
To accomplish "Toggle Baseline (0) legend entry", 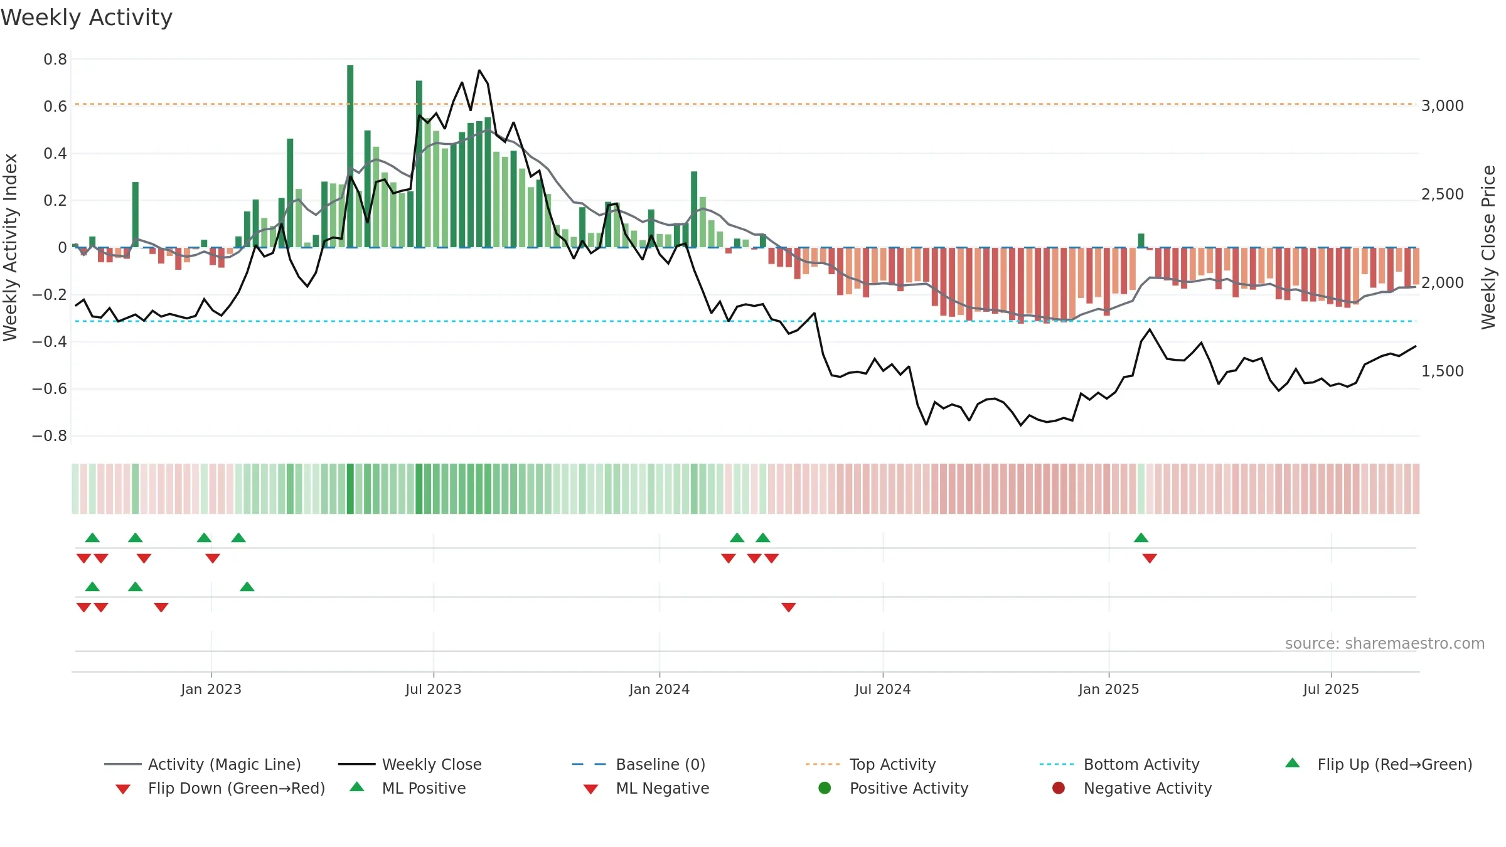I will [639, 764].
